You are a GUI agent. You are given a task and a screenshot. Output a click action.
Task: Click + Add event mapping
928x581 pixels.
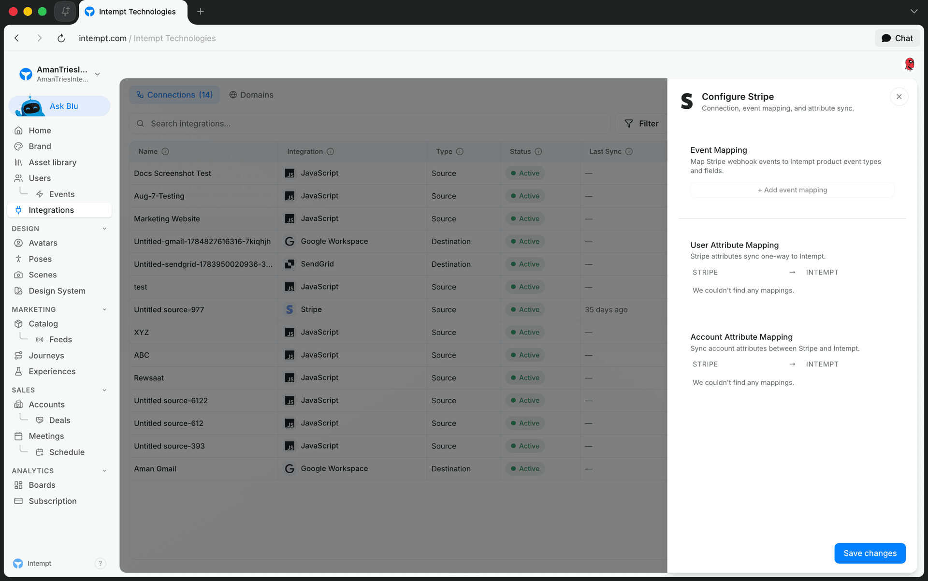[792, 190]
